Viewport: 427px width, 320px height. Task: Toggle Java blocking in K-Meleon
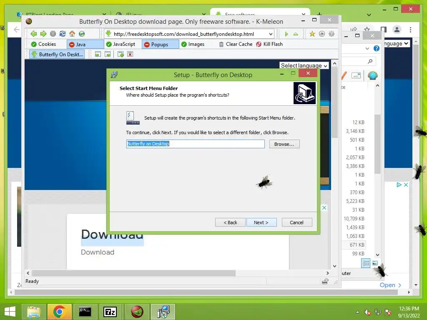[85, 44]
